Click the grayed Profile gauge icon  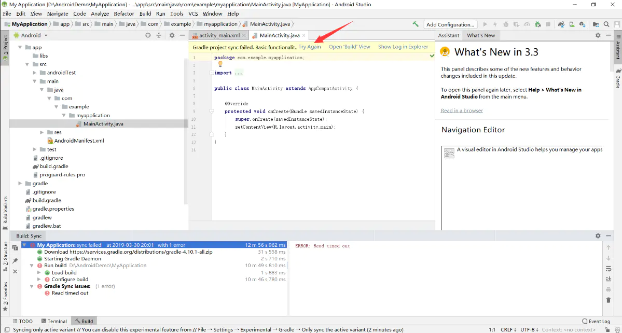(x=527, y=24)
